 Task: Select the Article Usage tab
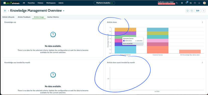point(39,17)
